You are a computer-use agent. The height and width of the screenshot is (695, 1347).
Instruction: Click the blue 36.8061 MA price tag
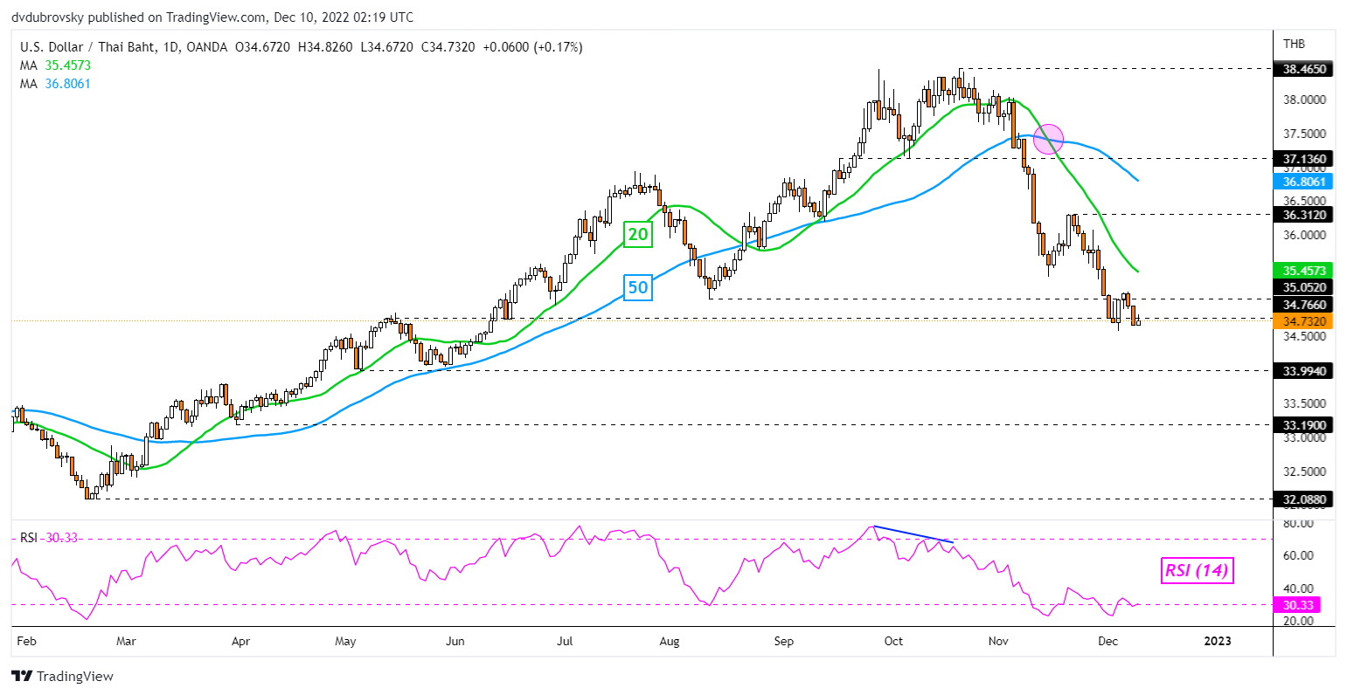pyautogui.click(x=1305, y=182)
